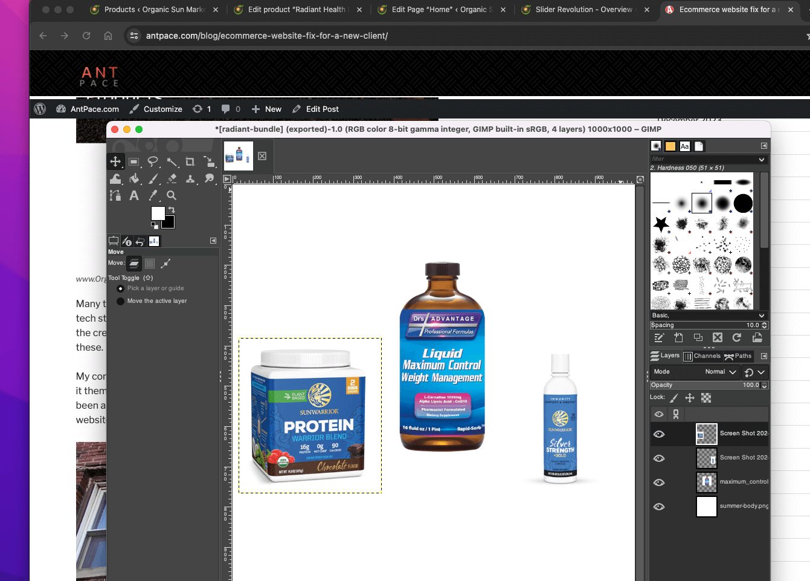Click Edit Post in the WordPress admin bar
Screen dimensions: 810x581
point(315,109)
